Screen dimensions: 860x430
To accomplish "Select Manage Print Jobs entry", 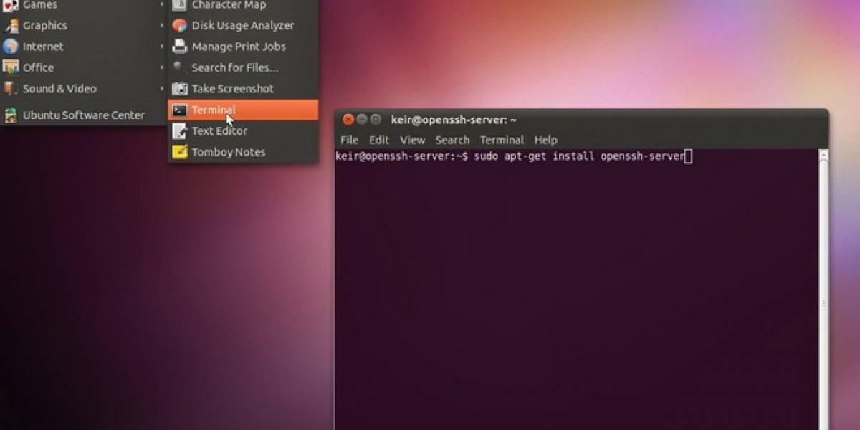I will 243,47.
